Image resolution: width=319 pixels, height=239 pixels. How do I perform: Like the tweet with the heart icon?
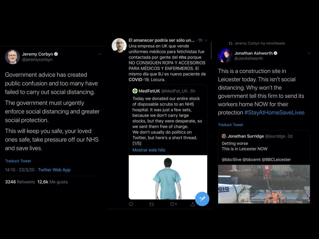tap(172, 204)
